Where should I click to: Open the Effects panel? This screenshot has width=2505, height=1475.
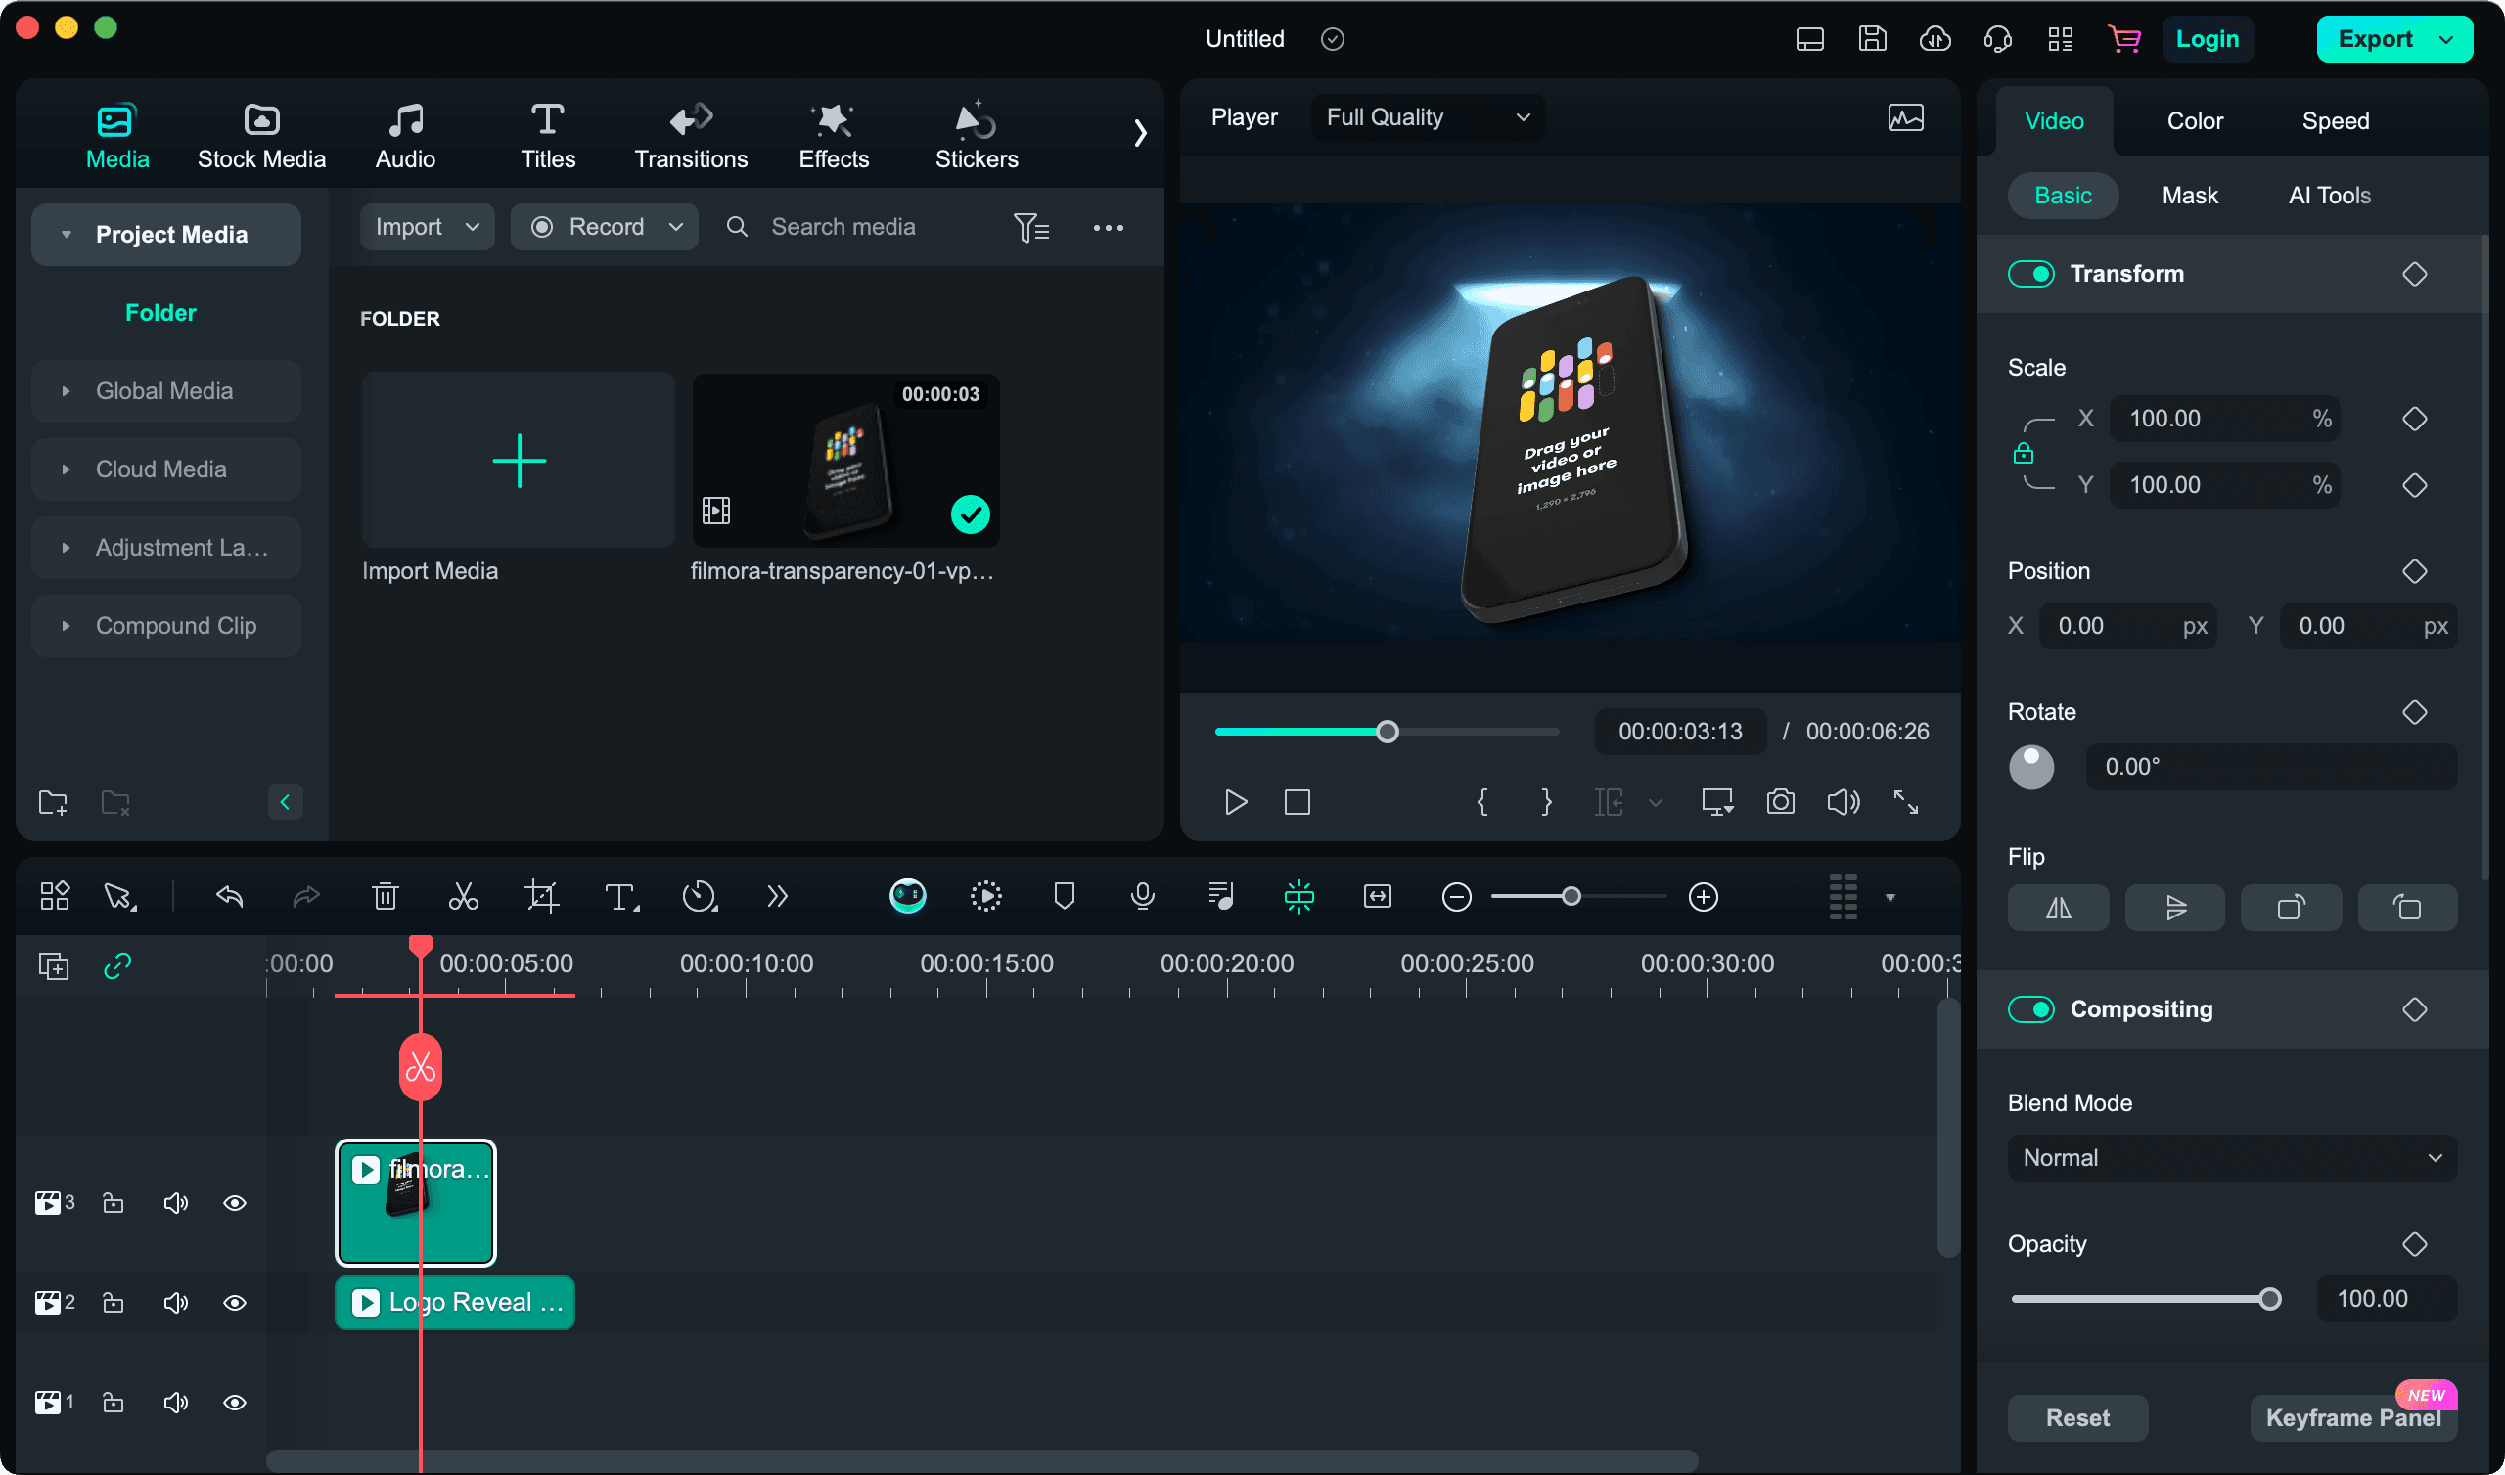point(833,134)
